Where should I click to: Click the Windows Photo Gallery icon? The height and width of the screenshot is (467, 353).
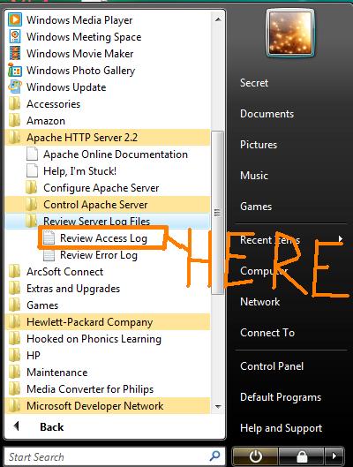15,70
